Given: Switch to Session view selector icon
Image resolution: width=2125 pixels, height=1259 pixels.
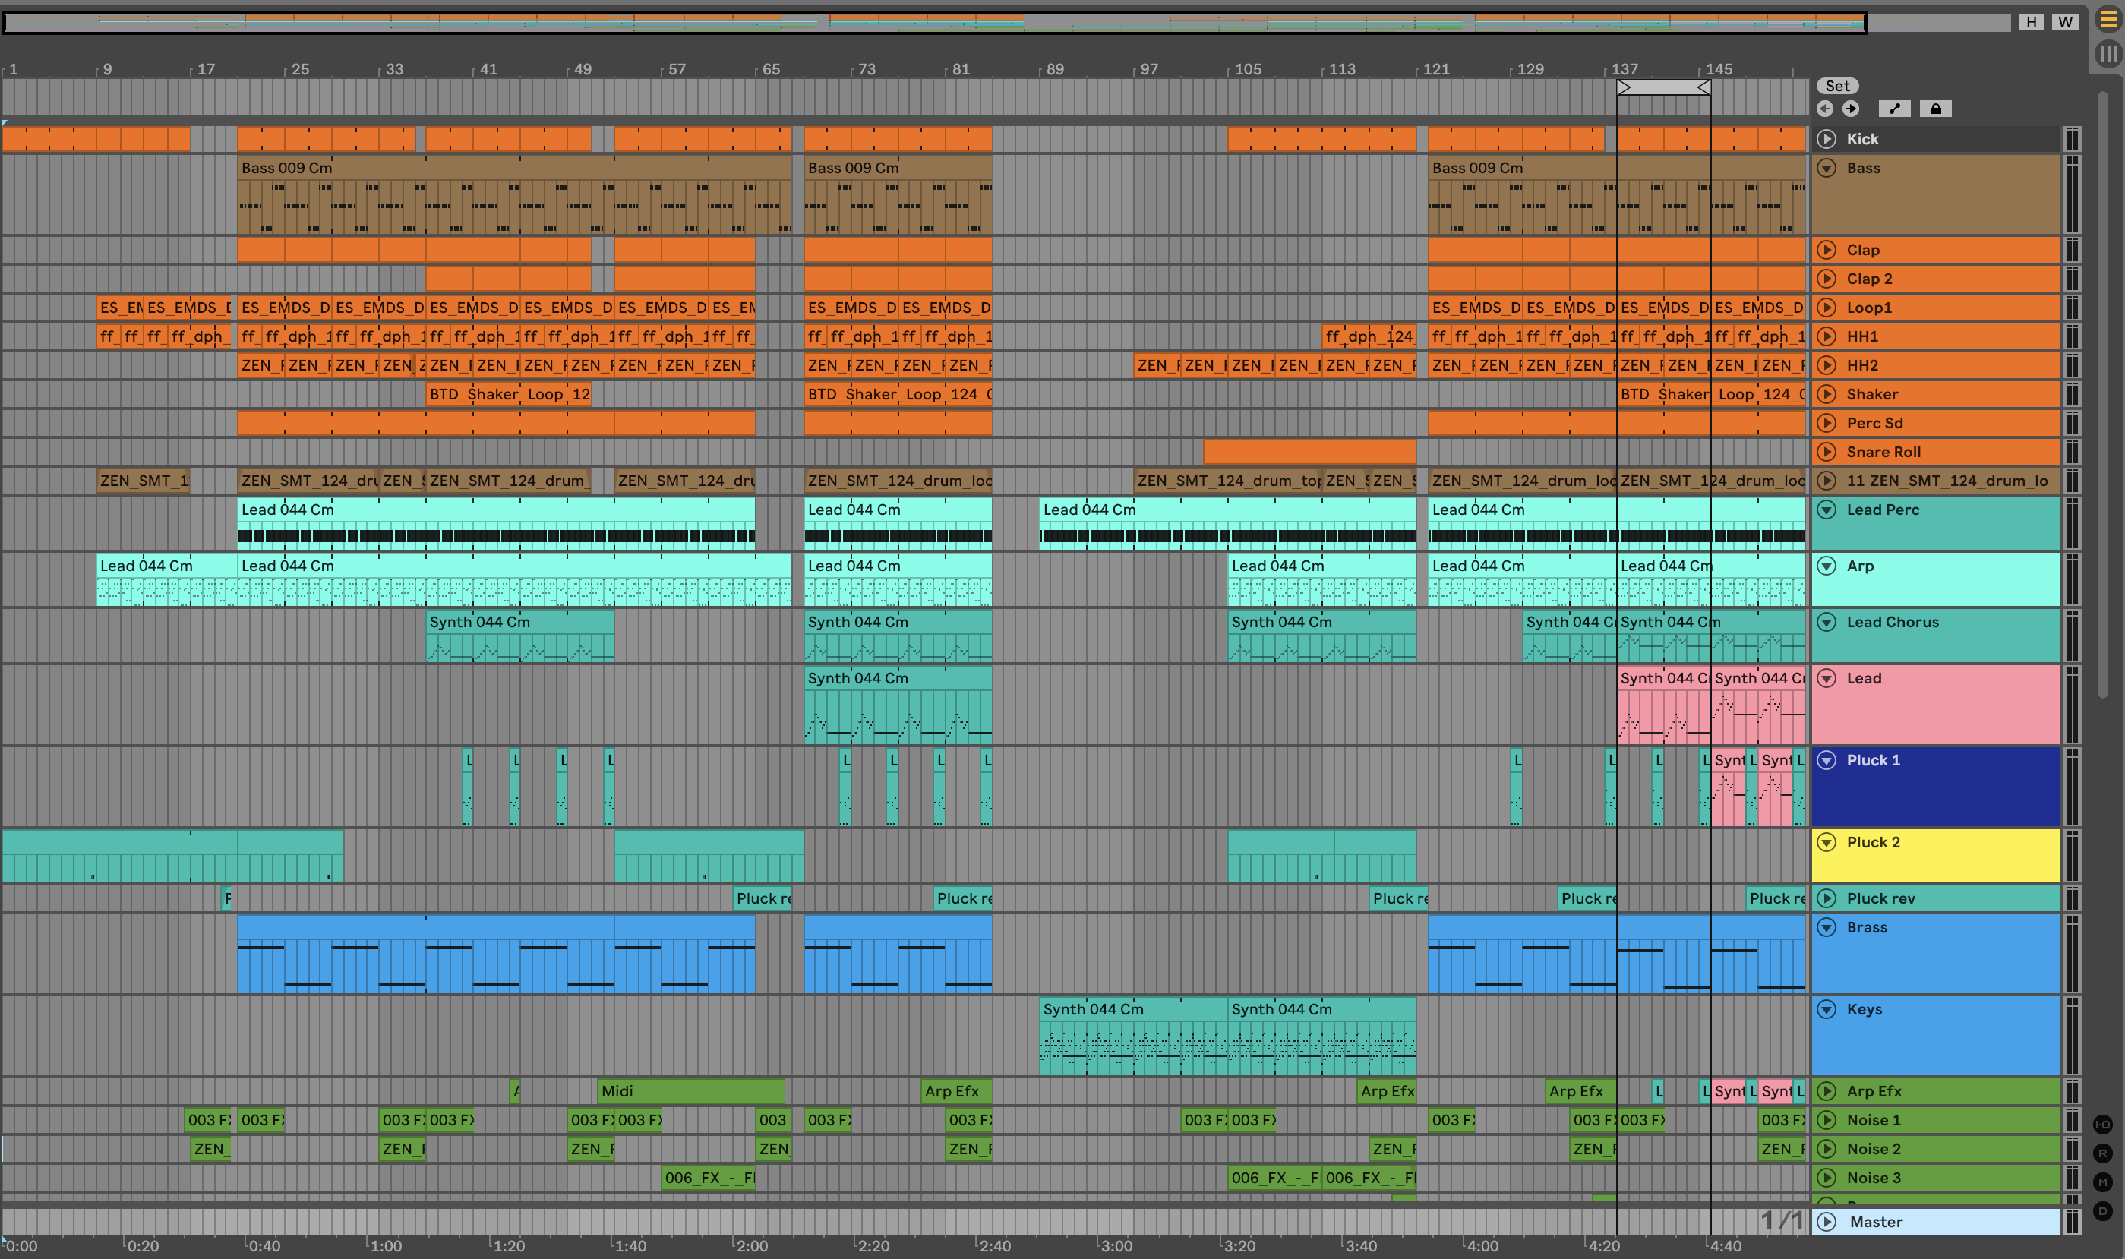Looking at the screenshot, I should point(2109,55).
